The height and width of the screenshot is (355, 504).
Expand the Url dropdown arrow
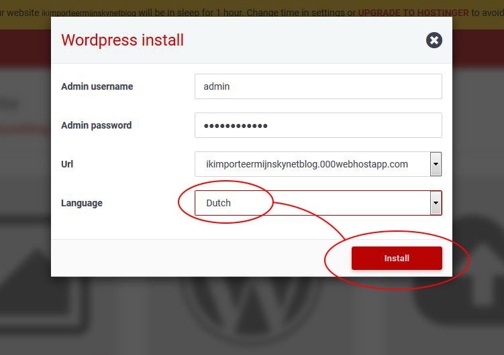(x=436, y=164)
